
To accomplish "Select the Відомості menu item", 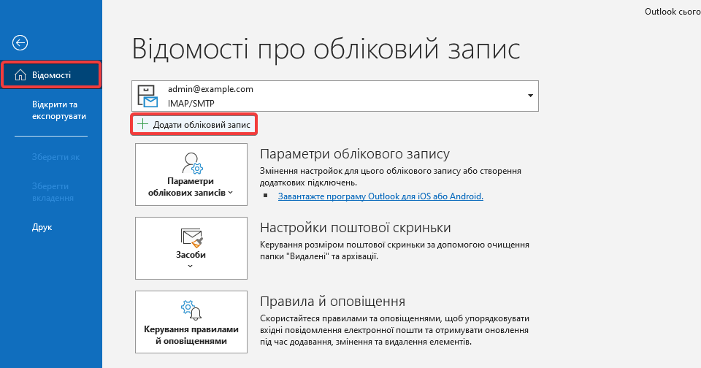I will 51,75.
